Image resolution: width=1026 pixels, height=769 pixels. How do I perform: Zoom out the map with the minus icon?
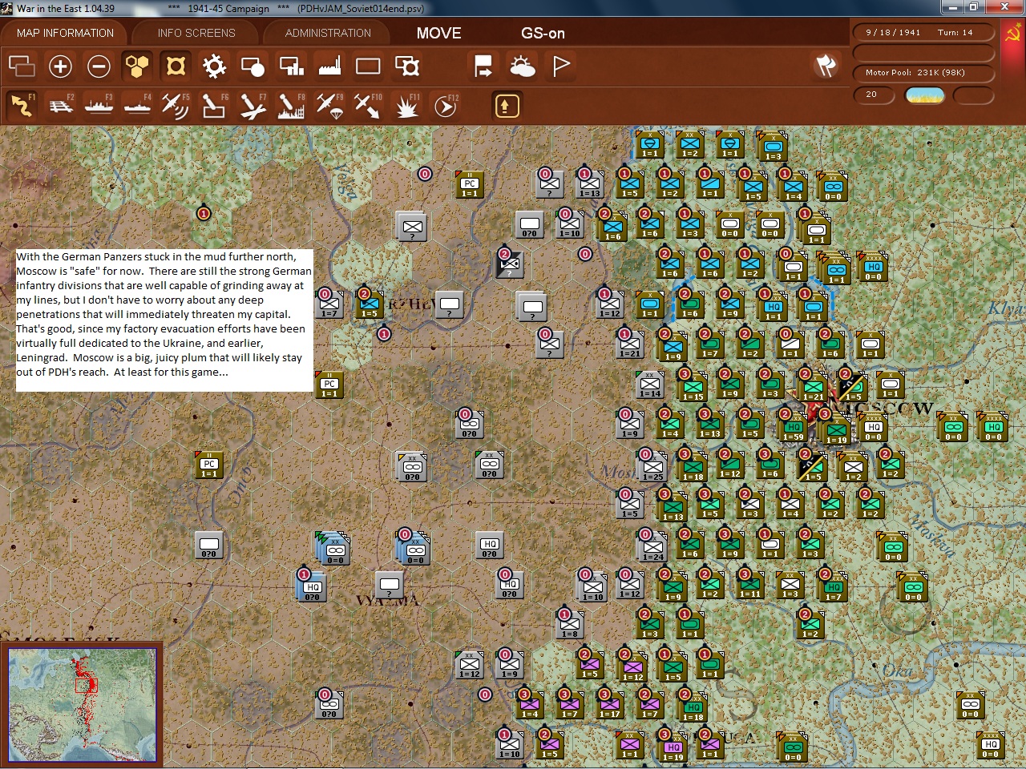coord(99,66)
